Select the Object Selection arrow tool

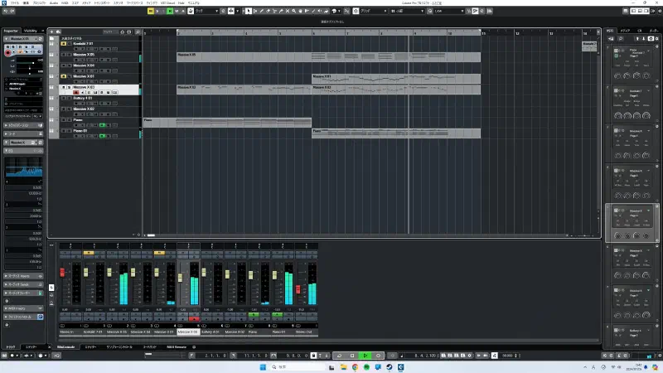(x=249, y=11)
